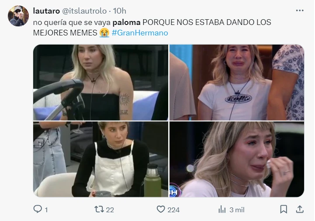
Task: Bookmark this tweet
Action: [x=284, y=209]
